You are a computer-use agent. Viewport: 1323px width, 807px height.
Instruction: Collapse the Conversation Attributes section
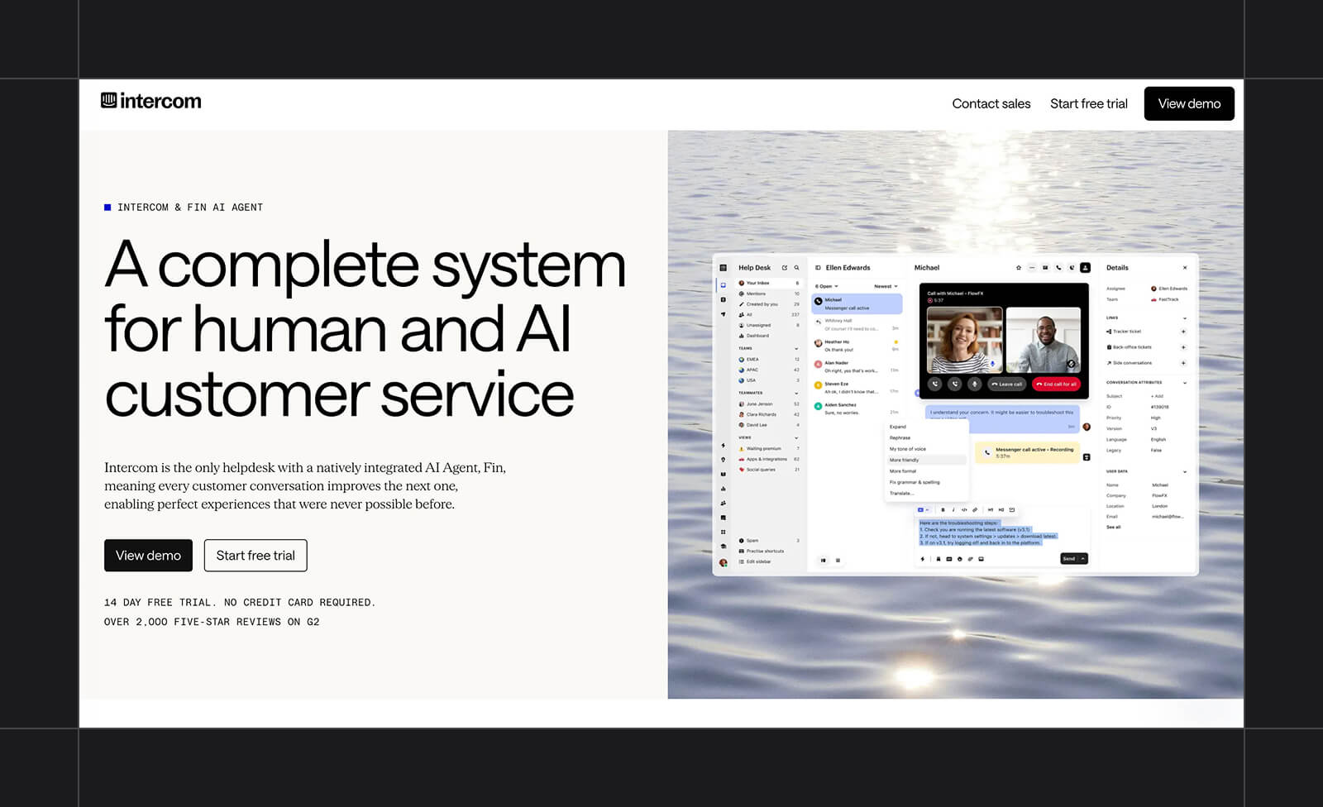(1184, 383)
